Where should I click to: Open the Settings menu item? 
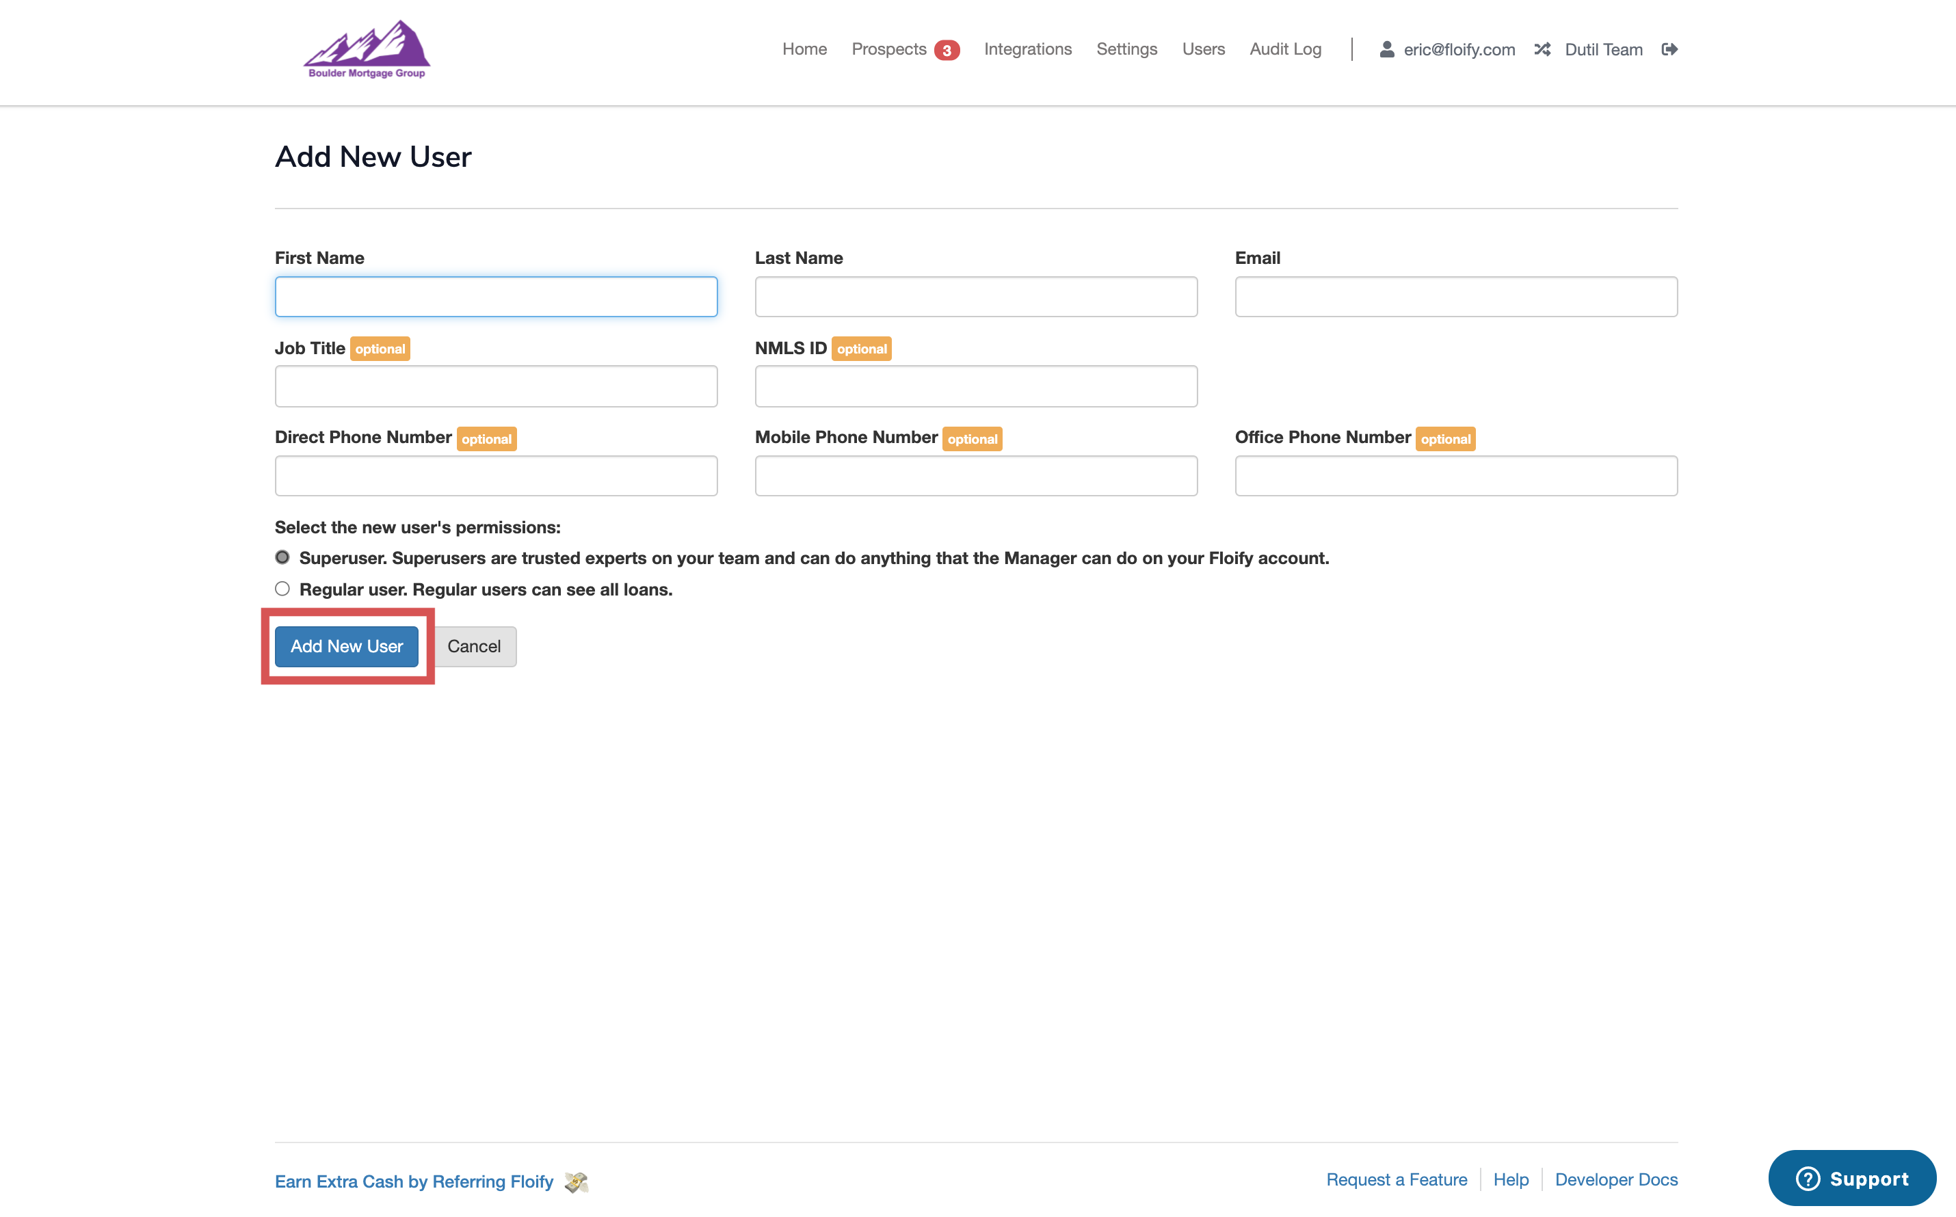pos(1126,49)
